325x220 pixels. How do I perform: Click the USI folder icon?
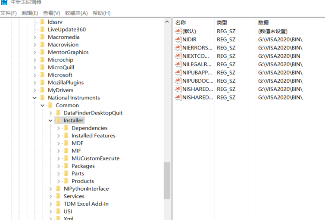(x=58, y=211)
